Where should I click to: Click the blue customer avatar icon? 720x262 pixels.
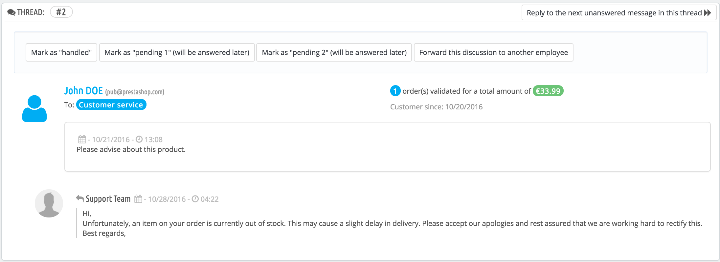click(34, 109)
